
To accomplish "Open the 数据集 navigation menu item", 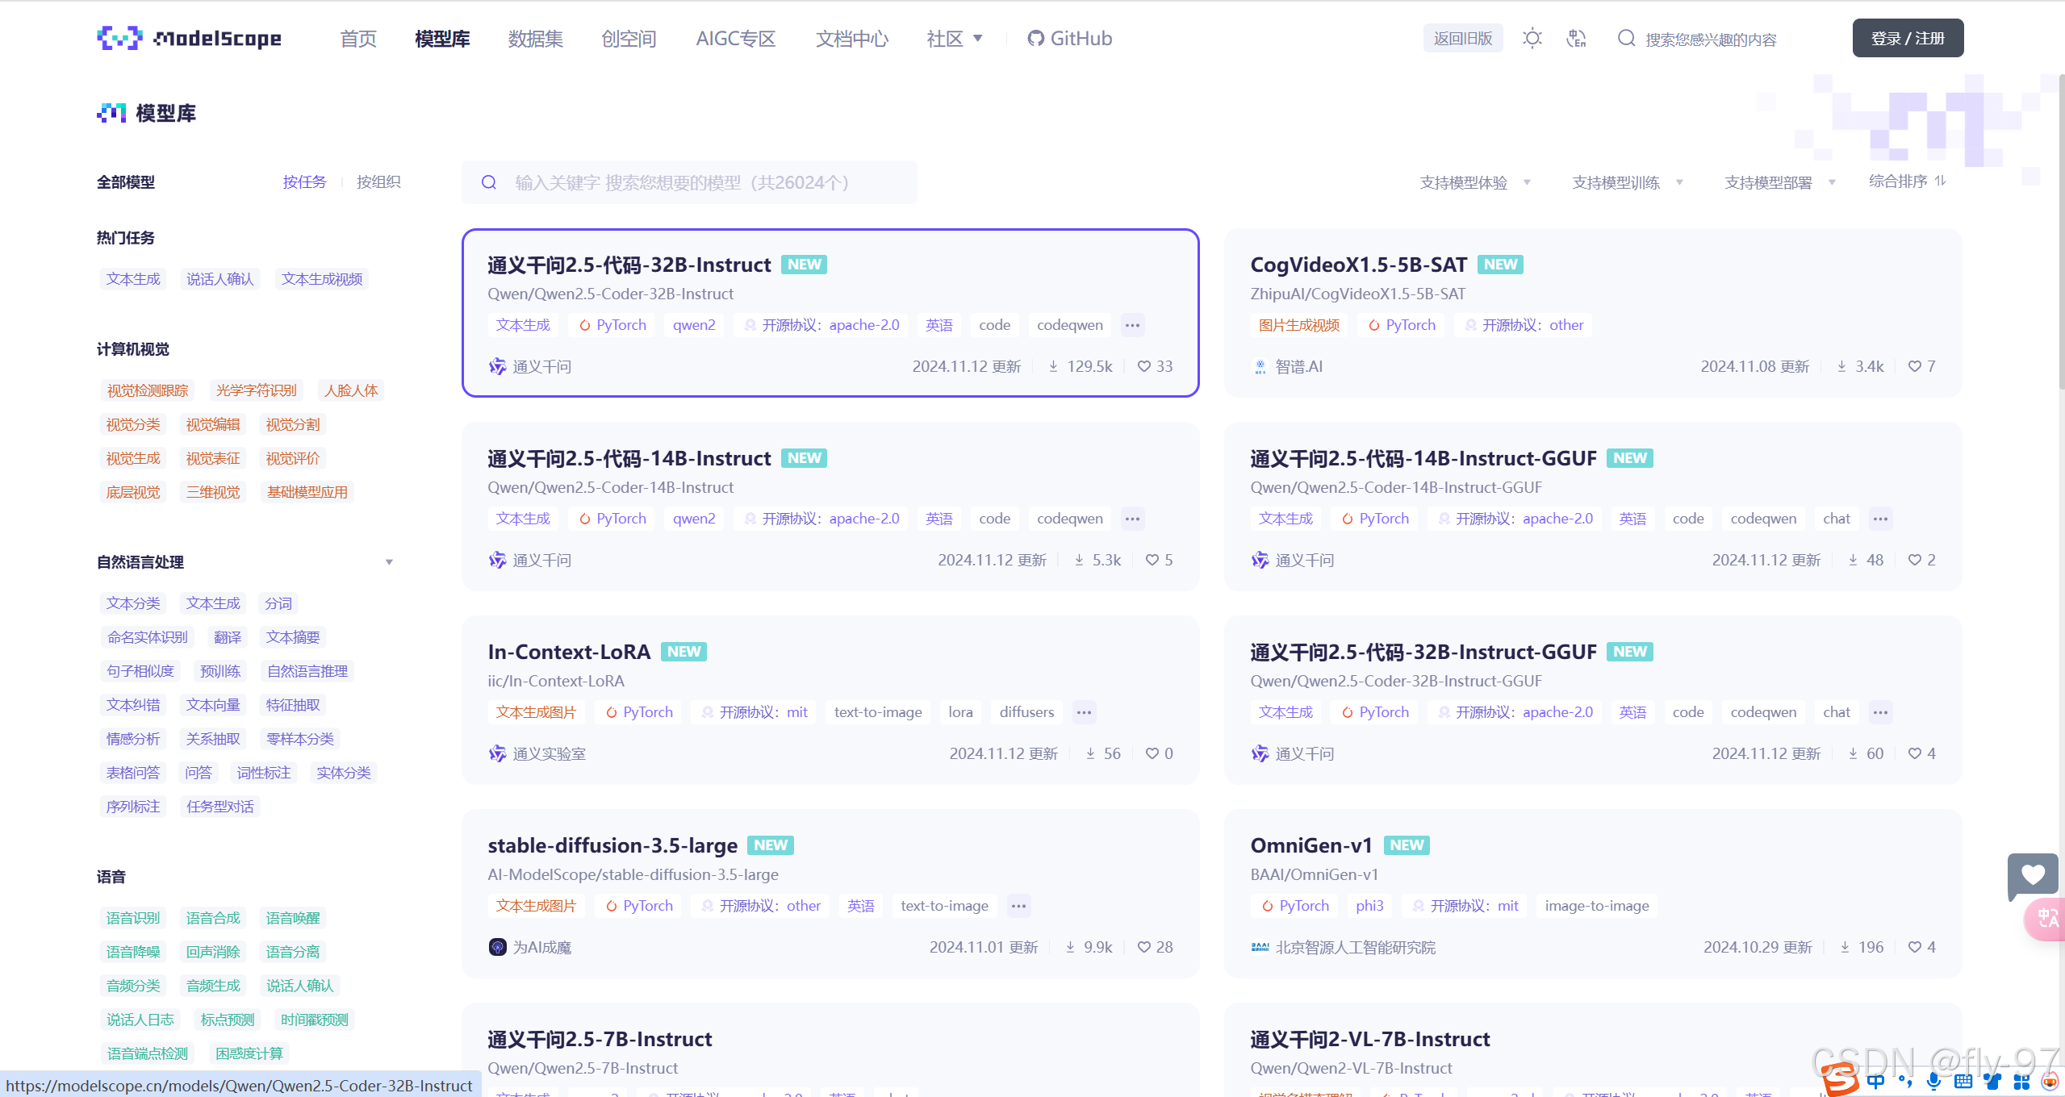I will (x=535, y=38).
